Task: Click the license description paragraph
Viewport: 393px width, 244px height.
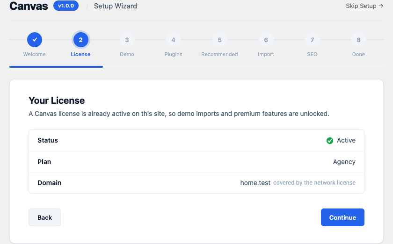Action: pyautogui.click(x=179, y=114)
